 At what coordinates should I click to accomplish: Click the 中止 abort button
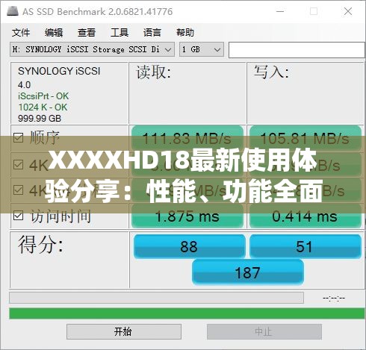click(264, 331)
